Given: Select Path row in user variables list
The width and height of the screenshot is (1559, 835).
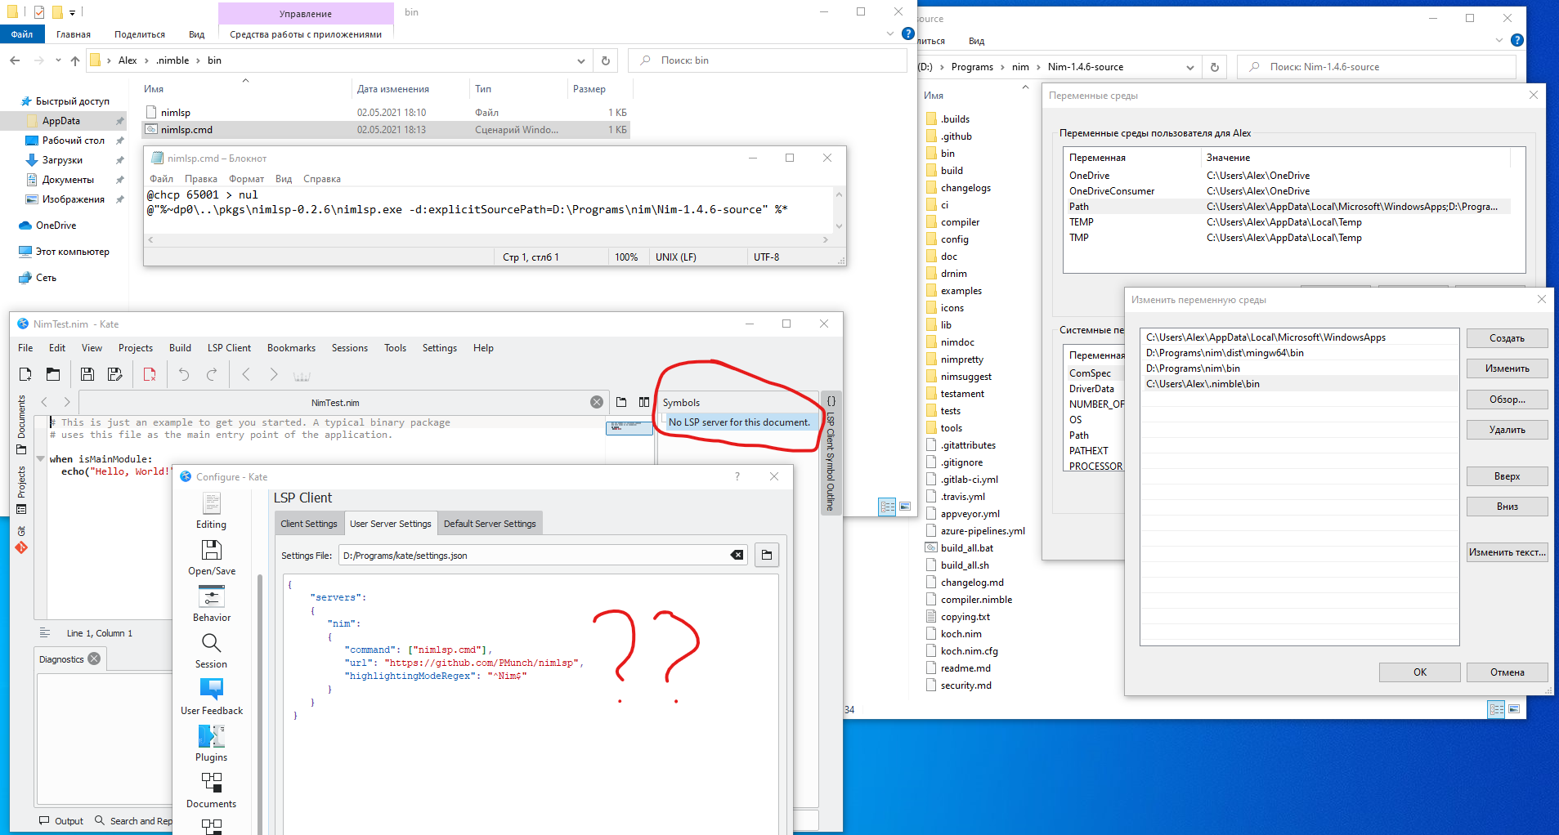Looking at the screenshot, I should tap(1288, 207).
